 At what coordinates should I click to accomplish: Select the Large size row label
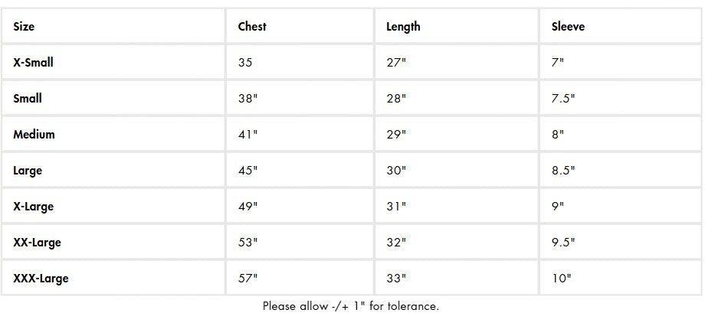click(x=28, y=171)
